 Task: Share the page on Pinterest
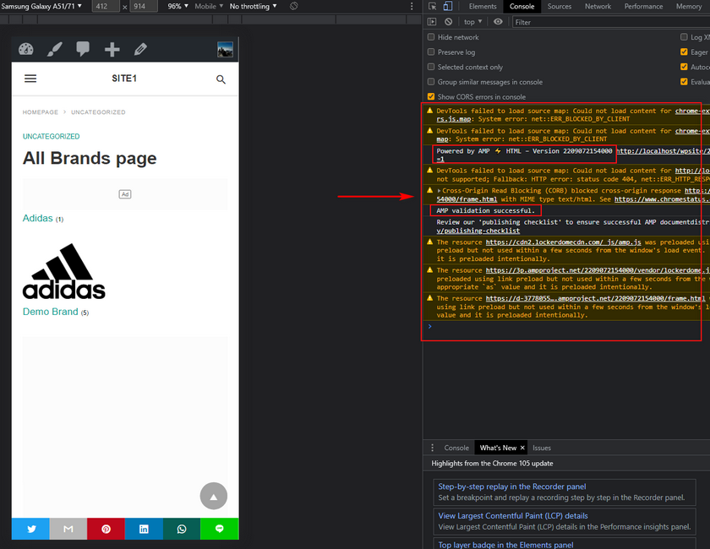[x=106, y=529]
